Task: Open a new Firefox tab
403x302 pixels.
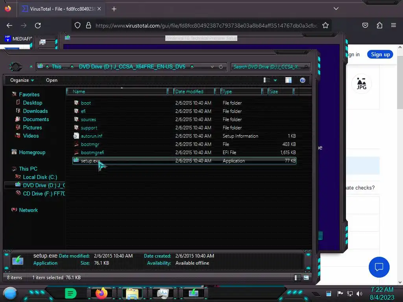Action: (114, 9)
